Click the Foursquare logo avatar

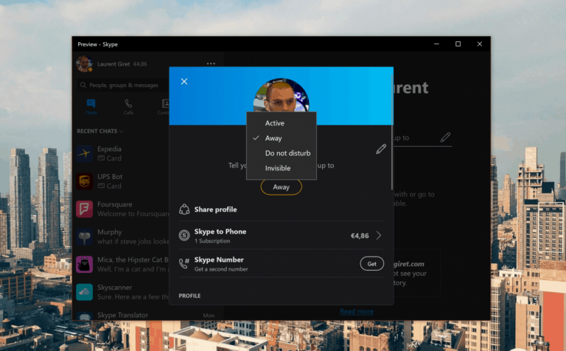point(84,209)
